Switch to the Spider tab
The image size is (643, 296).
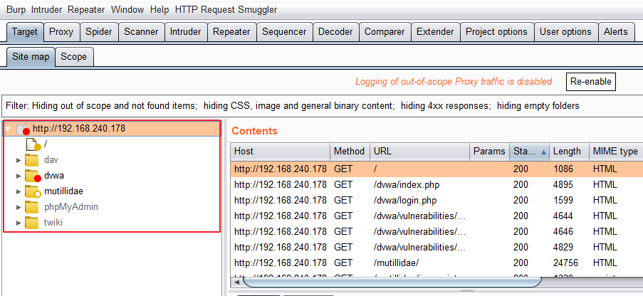[x=99, y=32]
